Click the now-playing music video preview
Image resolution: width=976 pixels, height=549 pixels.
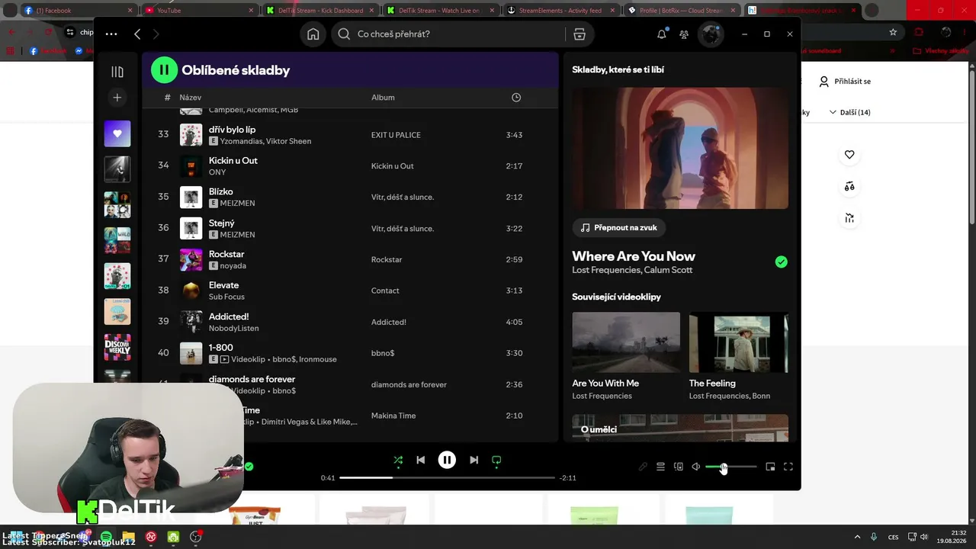tap(680, 148)
